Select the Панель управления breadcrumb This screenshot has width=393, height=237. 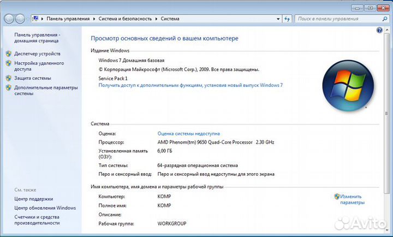coord(68,19)
